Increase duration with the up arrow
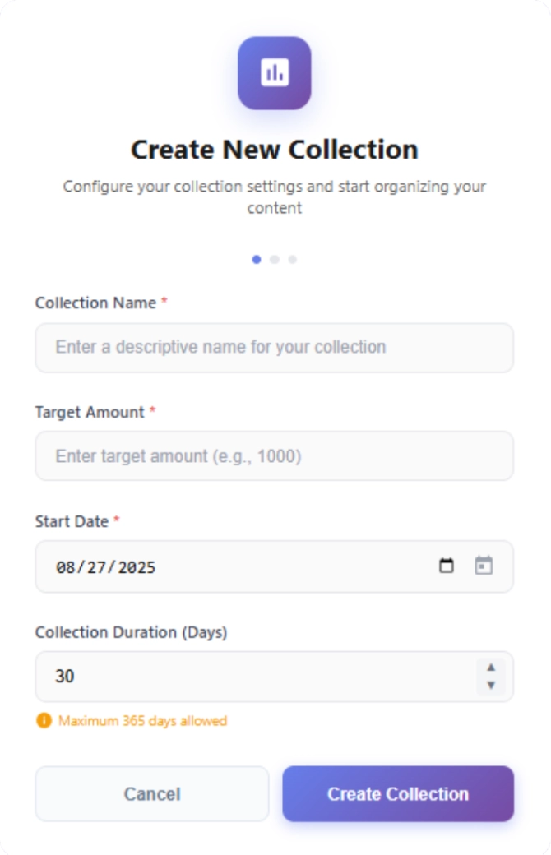 pos(491,667)
